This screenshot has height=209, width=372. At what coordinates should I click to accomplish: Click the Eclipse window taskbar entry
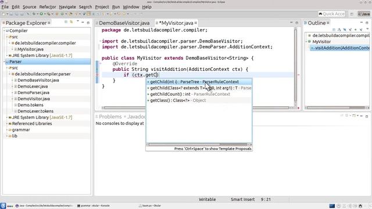pos(44,206)
